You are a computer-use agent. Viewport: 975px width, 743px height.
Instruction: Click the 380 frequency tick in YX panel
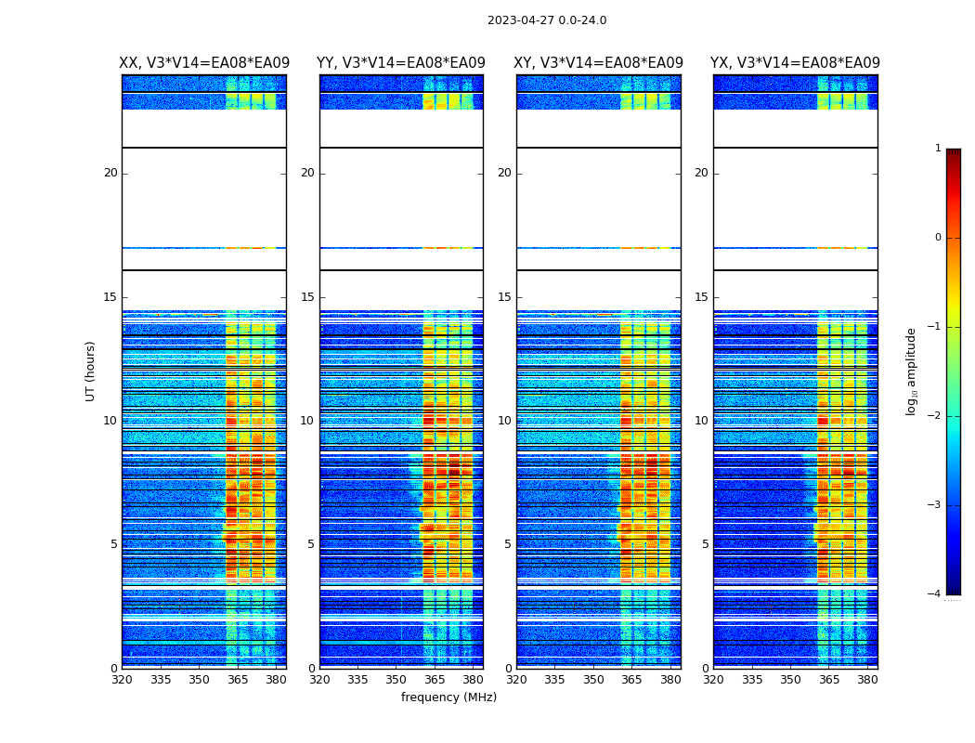click(x=867, y=680)
